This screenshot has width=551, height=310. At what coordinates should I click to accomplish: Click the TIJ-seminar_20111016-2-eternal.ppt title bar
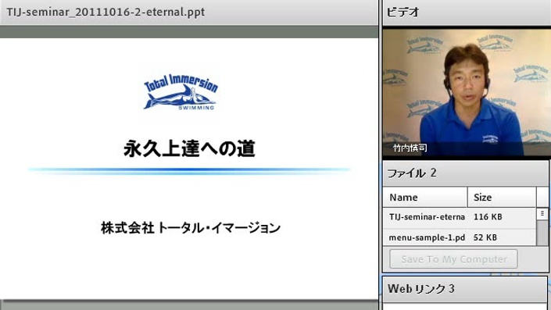(x=189, y=12)
